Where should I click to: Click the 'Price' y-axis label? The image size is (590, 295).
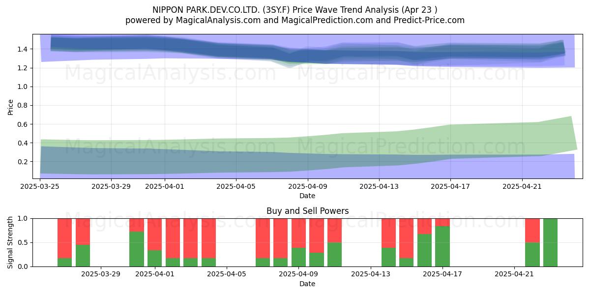tap(11, 107)
